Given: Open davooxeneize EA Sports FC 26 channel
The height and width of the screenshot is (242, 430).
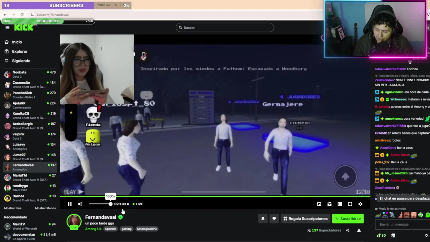Looking at the screenshot, I should click(30, 237).
